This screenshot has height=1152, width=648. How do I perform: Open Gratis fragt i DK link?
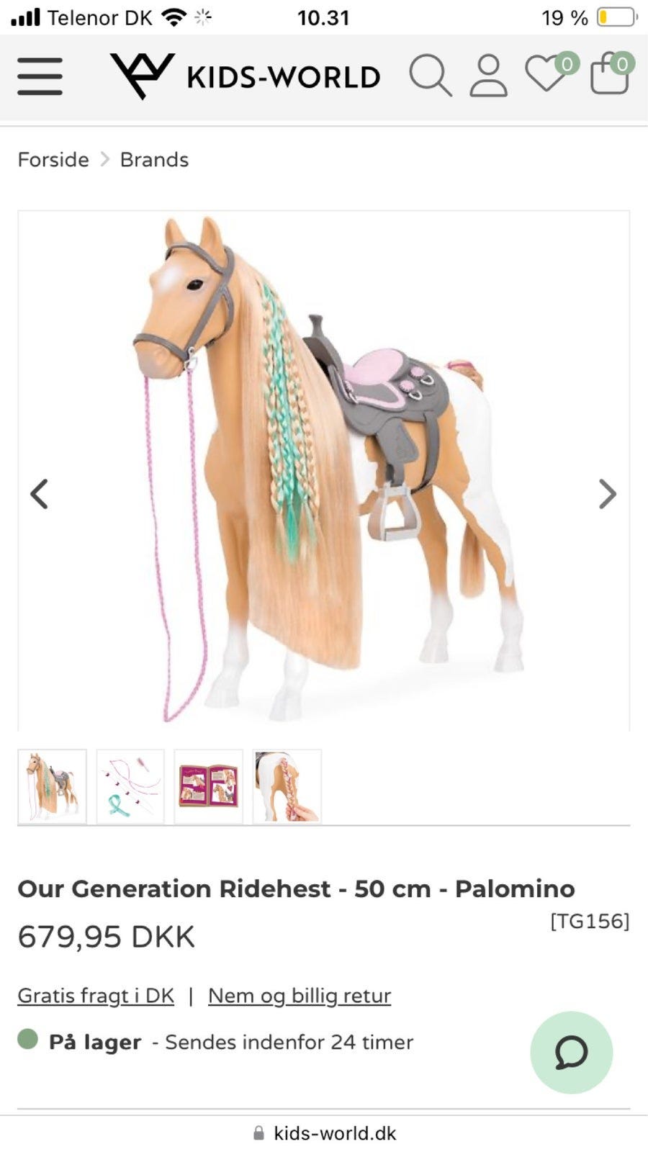click(96, 995)
